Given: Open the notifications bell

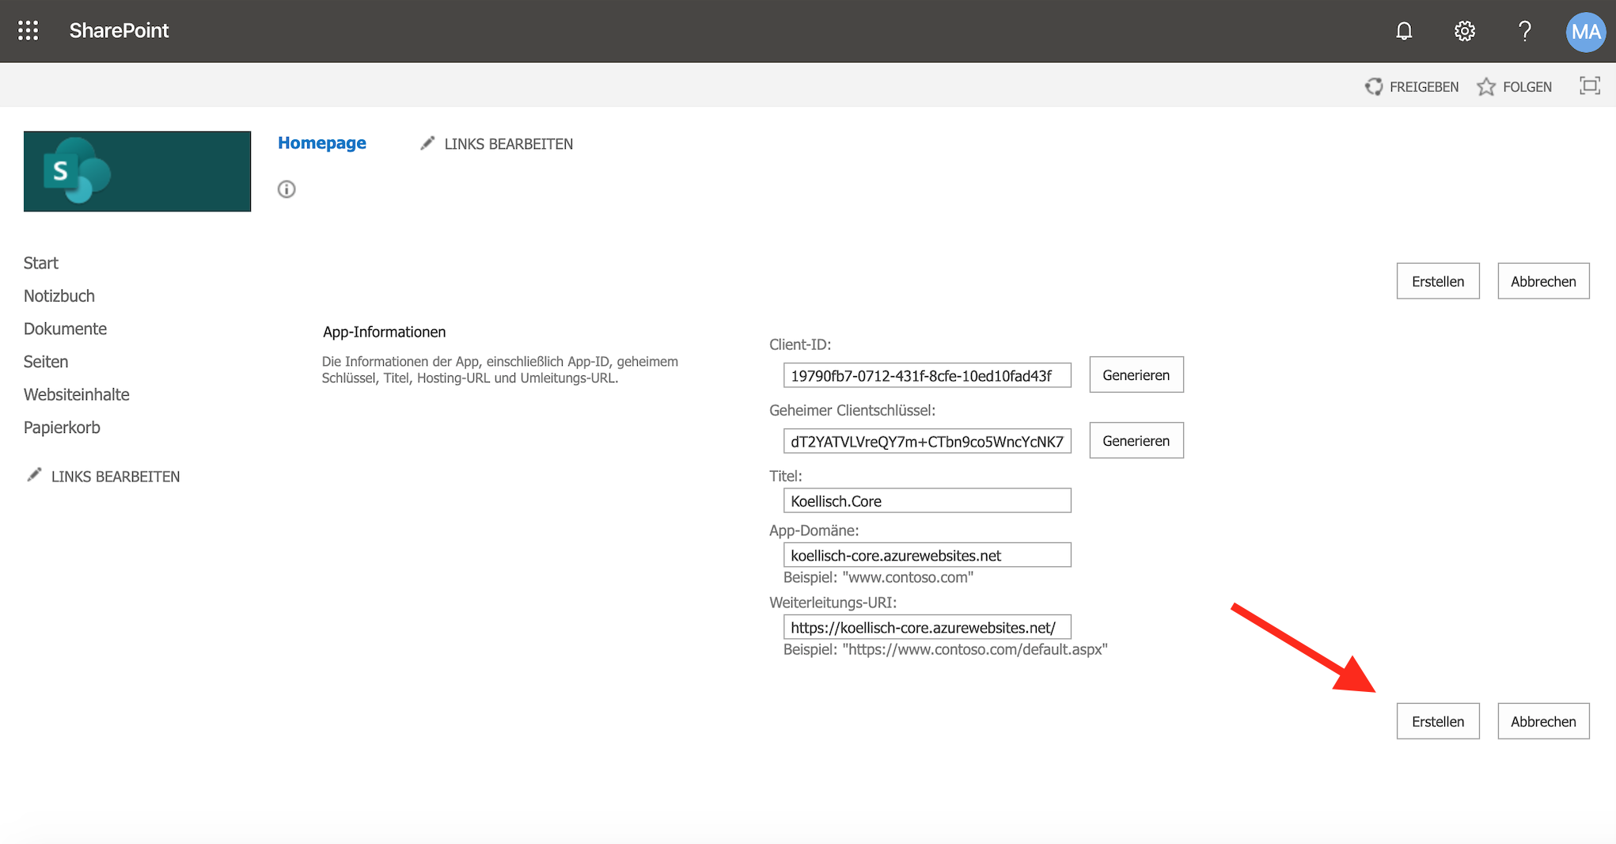Looking at the screenshot, I should point(1404,31).
